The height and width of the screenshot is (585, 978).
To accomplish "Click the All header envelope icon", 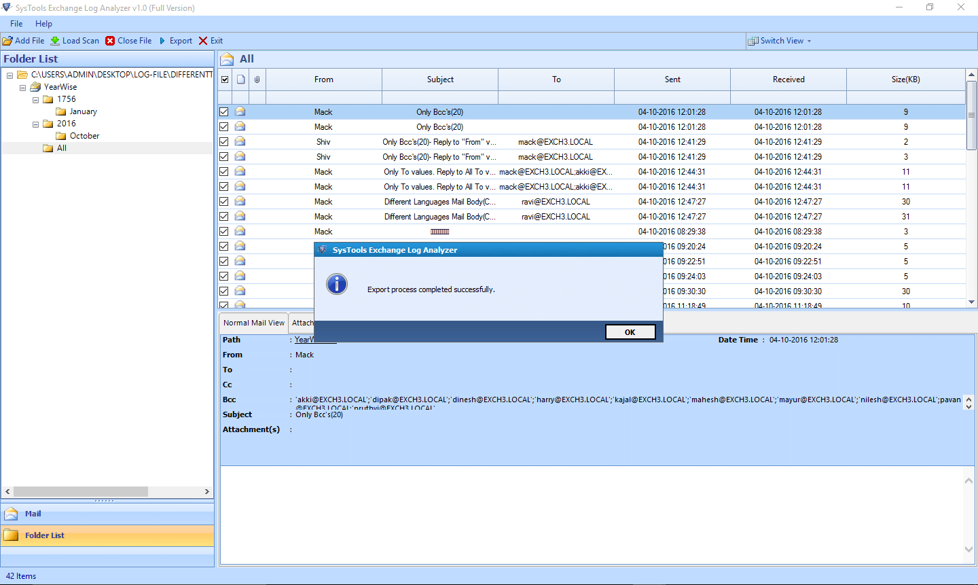I will 227,59.
